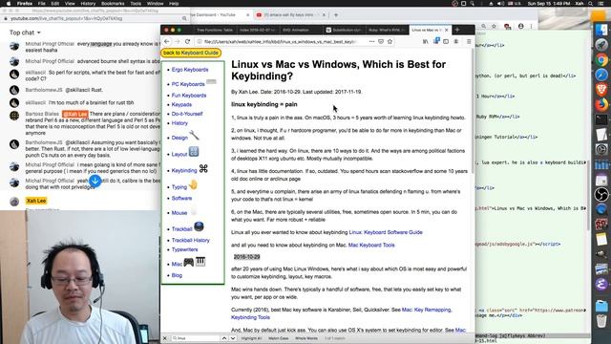Image resolution: width=611 pixels, height=344 pixels.
Task: Save page to Pocket icon
Action: click(x=381, y=41)
